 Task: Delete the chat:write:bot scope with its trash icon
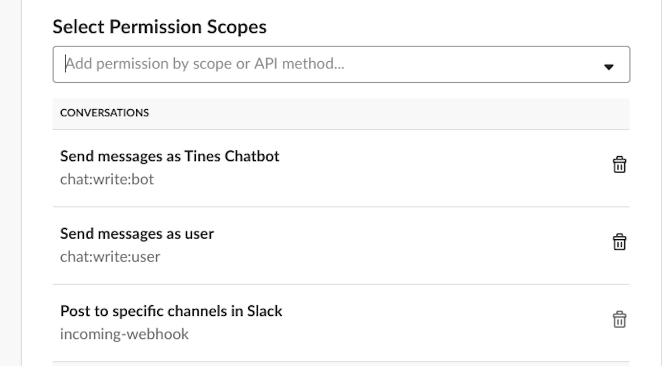620,165
